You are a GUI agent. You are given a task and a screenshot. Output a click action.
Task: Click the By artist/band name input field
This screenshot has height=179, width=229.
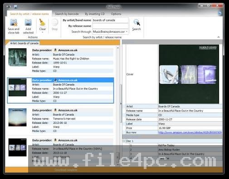pos(111,20)
